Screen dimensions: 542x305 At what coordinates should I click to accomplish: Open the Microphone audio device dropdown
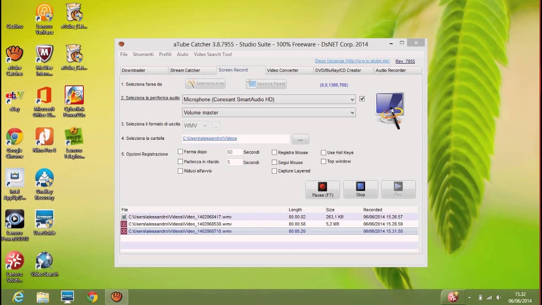pyautogui.click(x=269, y=100)
